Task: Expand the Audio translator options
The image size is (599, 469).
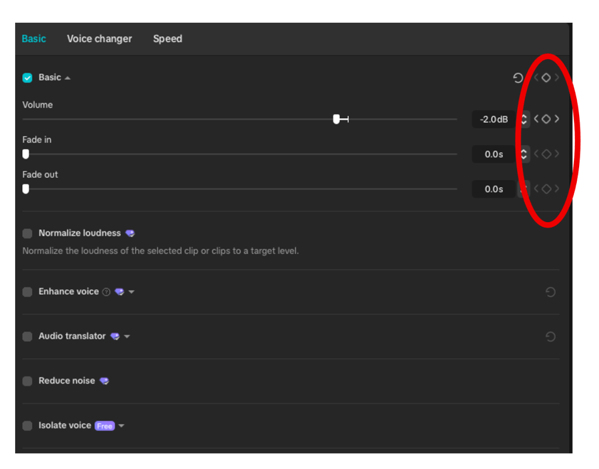Action: pyautogui.click(x=127, y=336)
